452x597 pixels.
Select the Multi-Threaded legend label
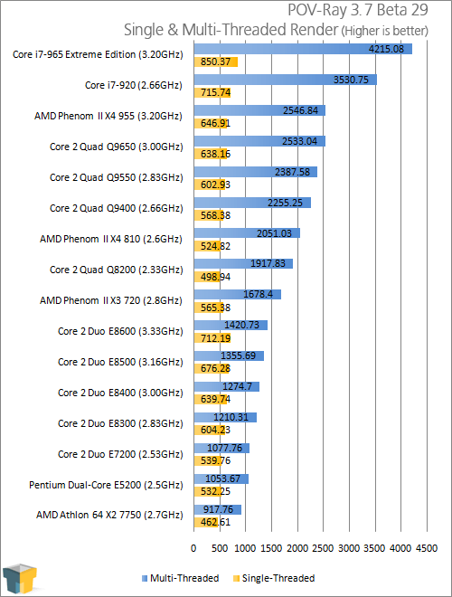pos(184,578)
